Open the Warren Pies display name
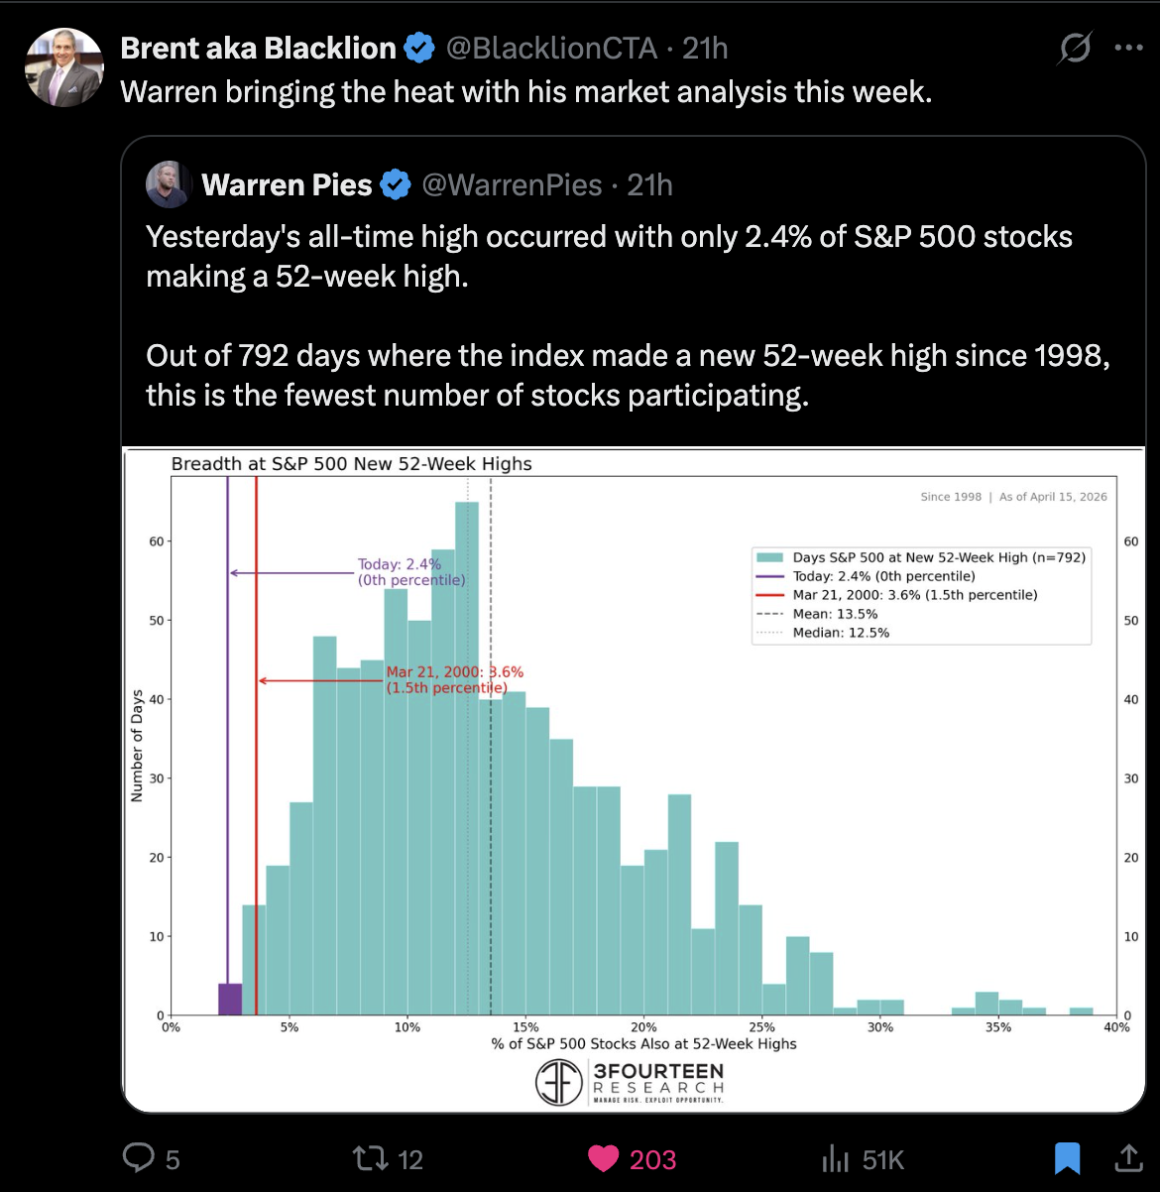The height and width of the screenshot is (1192, 1160). [287, 184]
